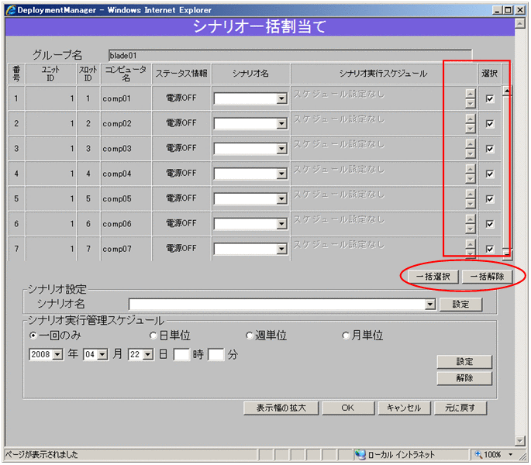
Task: Select the 週単位 schedule radio button
Action: click(x=250, y=336)
